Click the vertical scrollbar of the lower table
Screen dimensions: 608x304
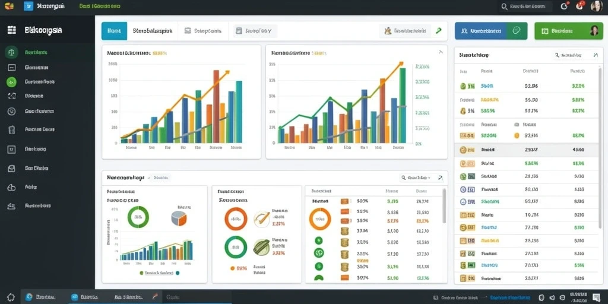(444, 206)
